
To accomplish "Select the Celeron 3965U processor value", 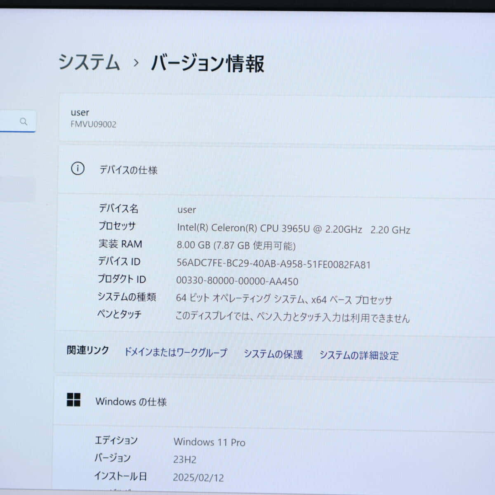I will tap(293, 229).
